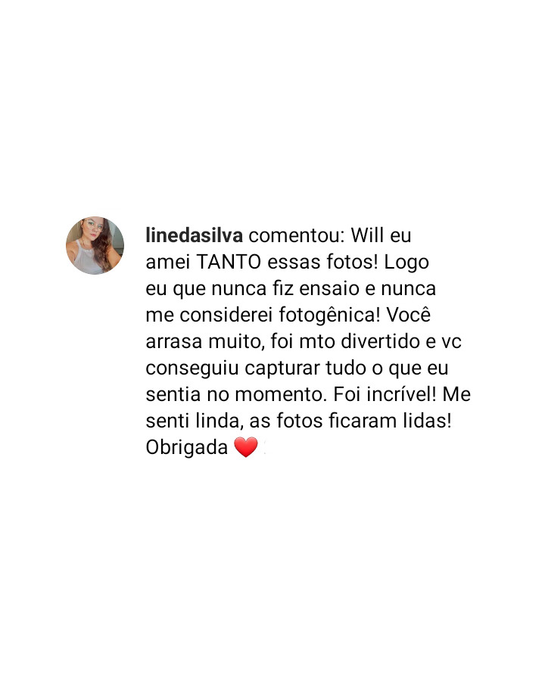Open linedasilva's round profile picture
The width and height of the screenshot is (545, 681).
coord(95,245)
